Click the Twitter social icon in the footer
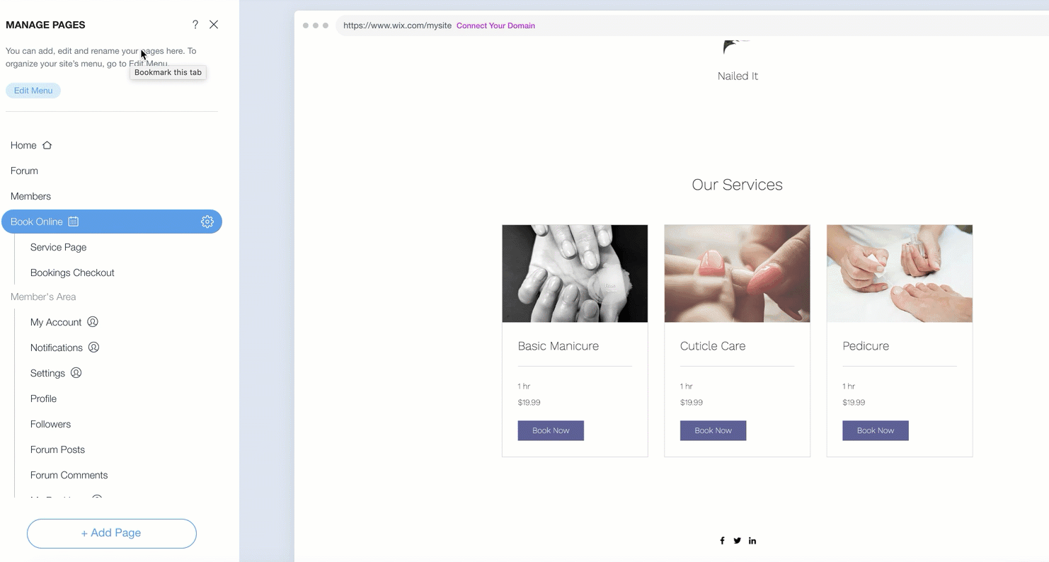The width and height of the screenshot is (1049, 562). tap(737, 541)
